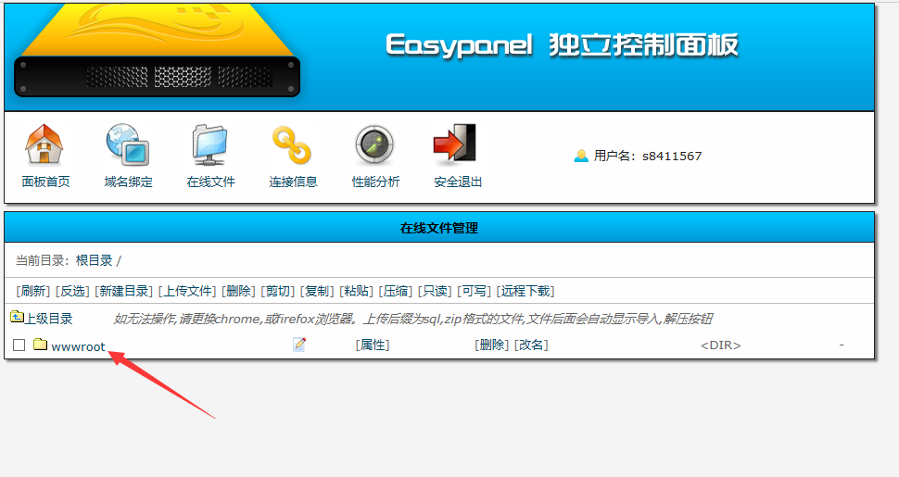Open the wwwroot folder name

tap(78, 346)
